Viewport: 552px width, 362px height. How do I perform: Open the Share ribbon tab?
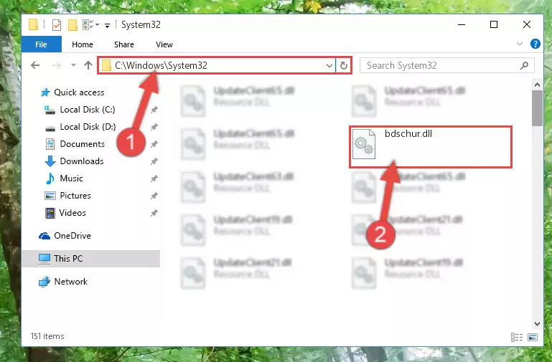coord(124,44)
